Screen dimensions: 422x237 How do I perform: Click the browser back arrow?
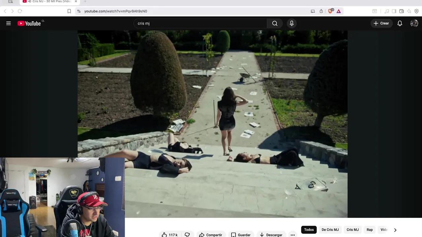(x=5, y=11)
